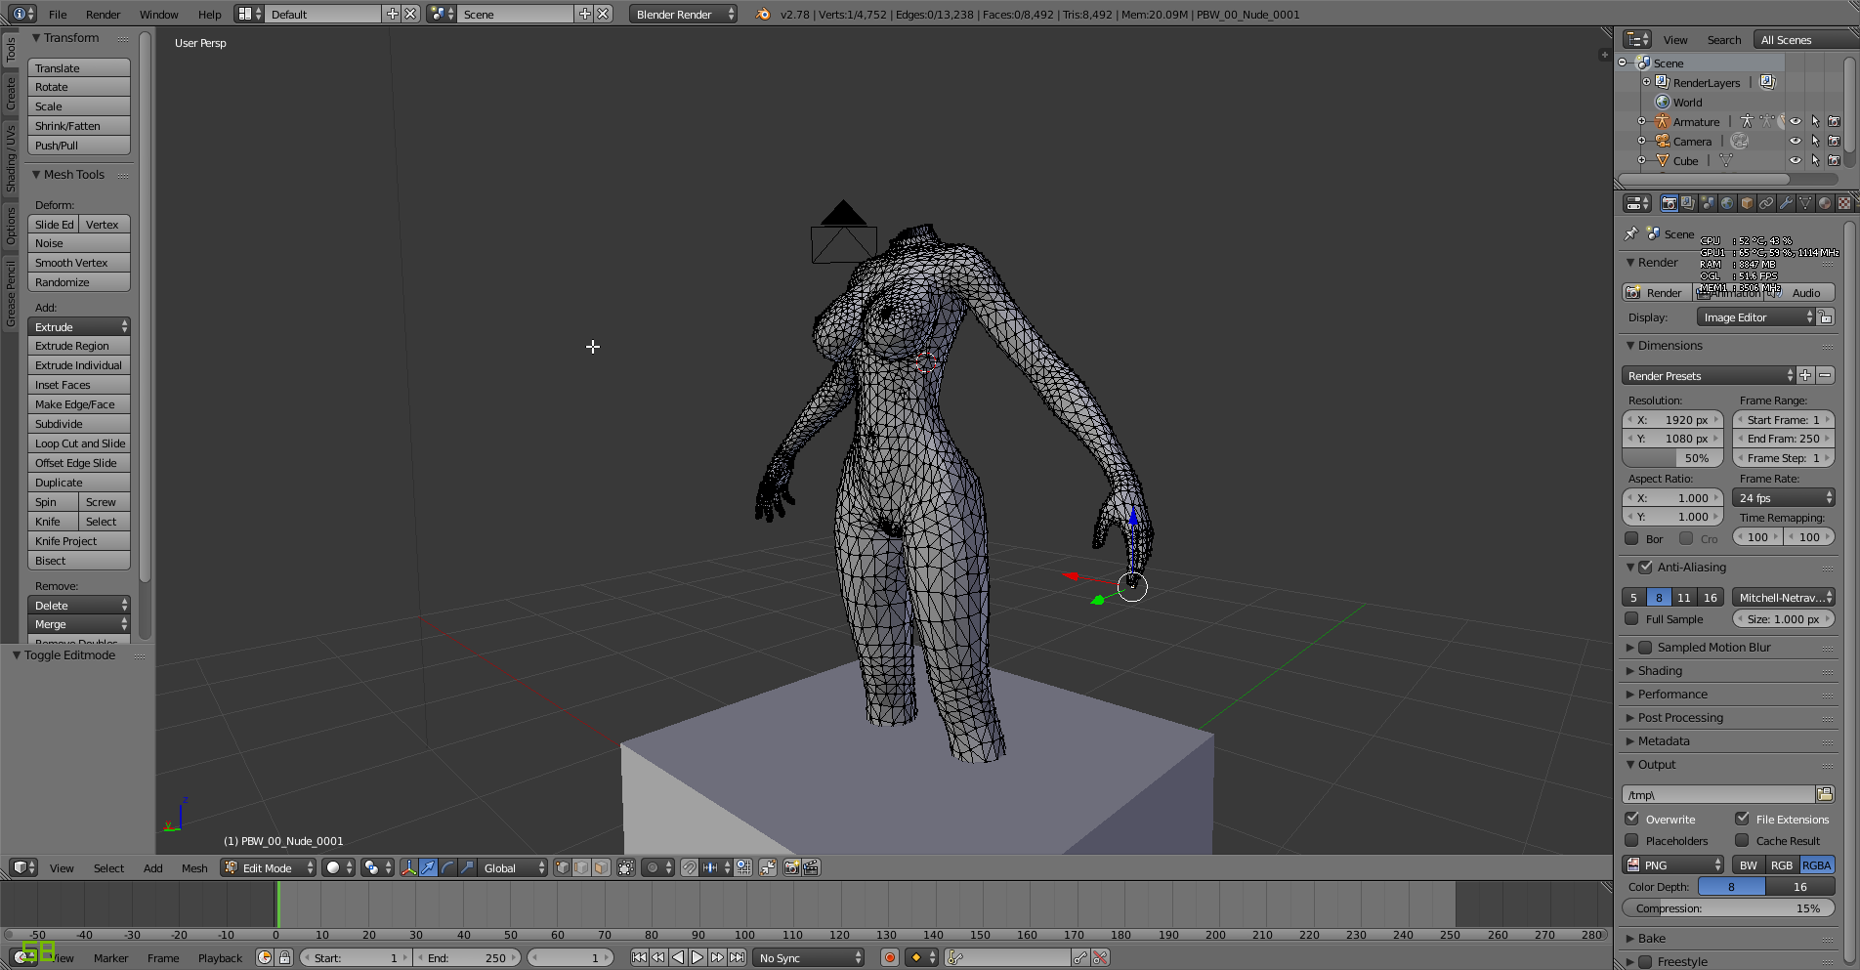Image resolution: width=1860 pixels, height=970 pixels.
Task: Select the rotate manipulator icon
Action: pyautogui.click(x=447, y=867)
